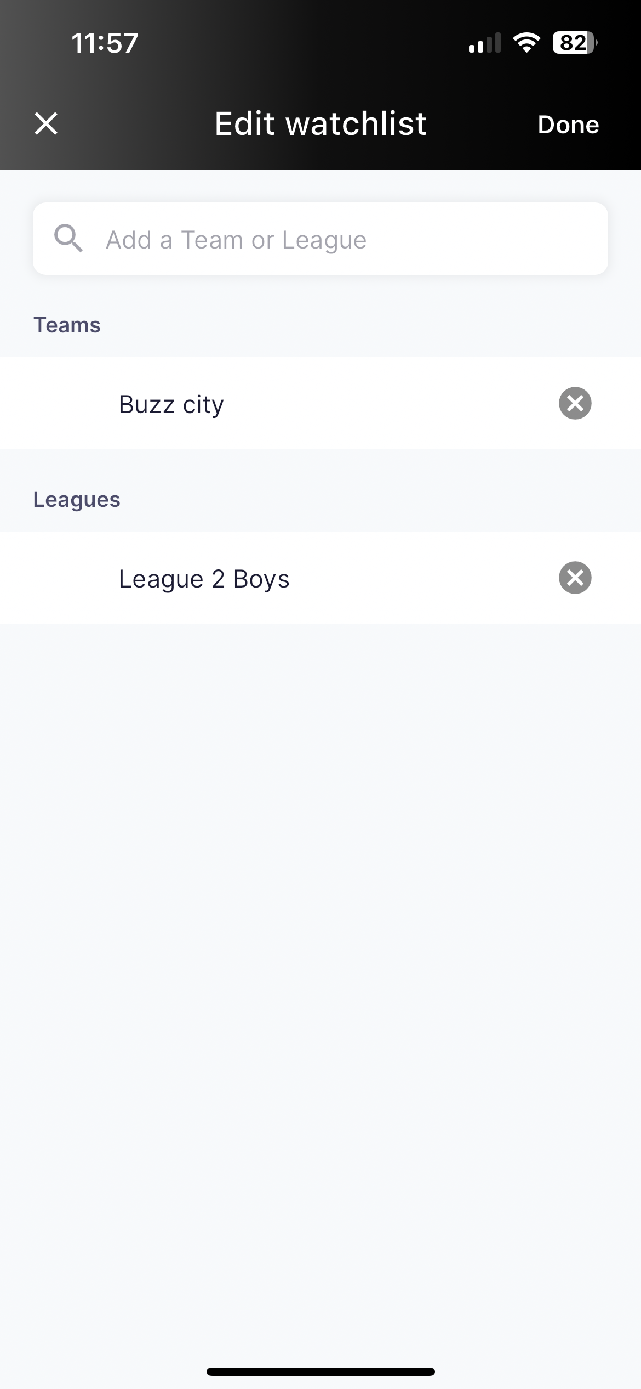Select the Buzz city team name
Screen dimensions: 641x1389
[171, 405]
